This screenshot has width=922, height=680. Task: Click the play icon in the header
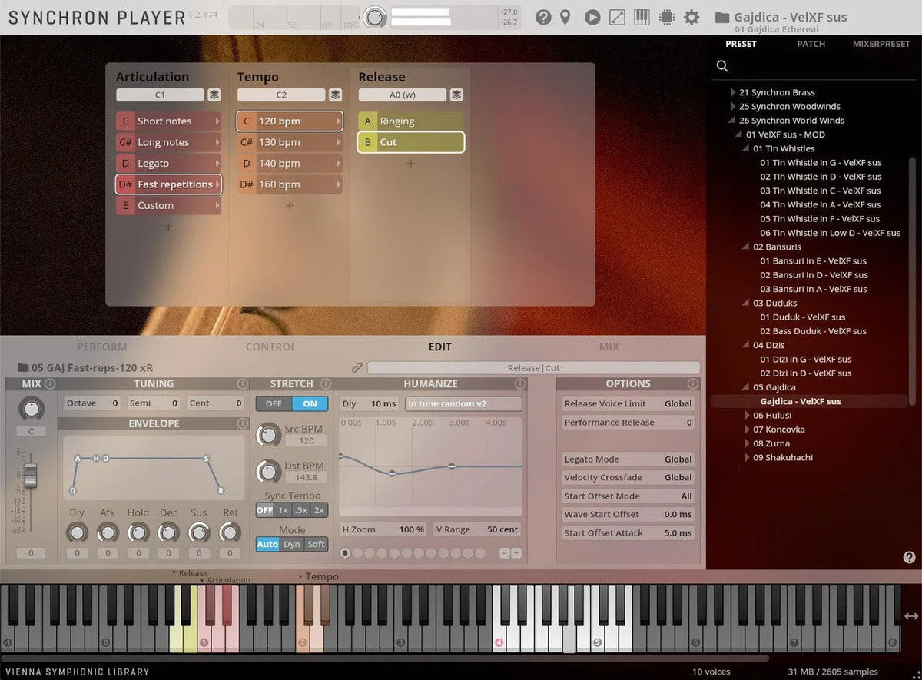592,17
